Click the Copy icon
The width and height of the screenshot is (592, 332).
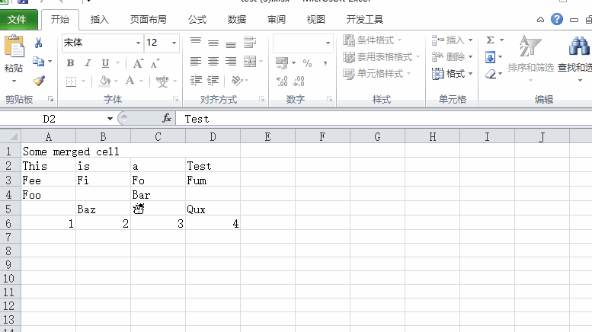tap(38, 61)
